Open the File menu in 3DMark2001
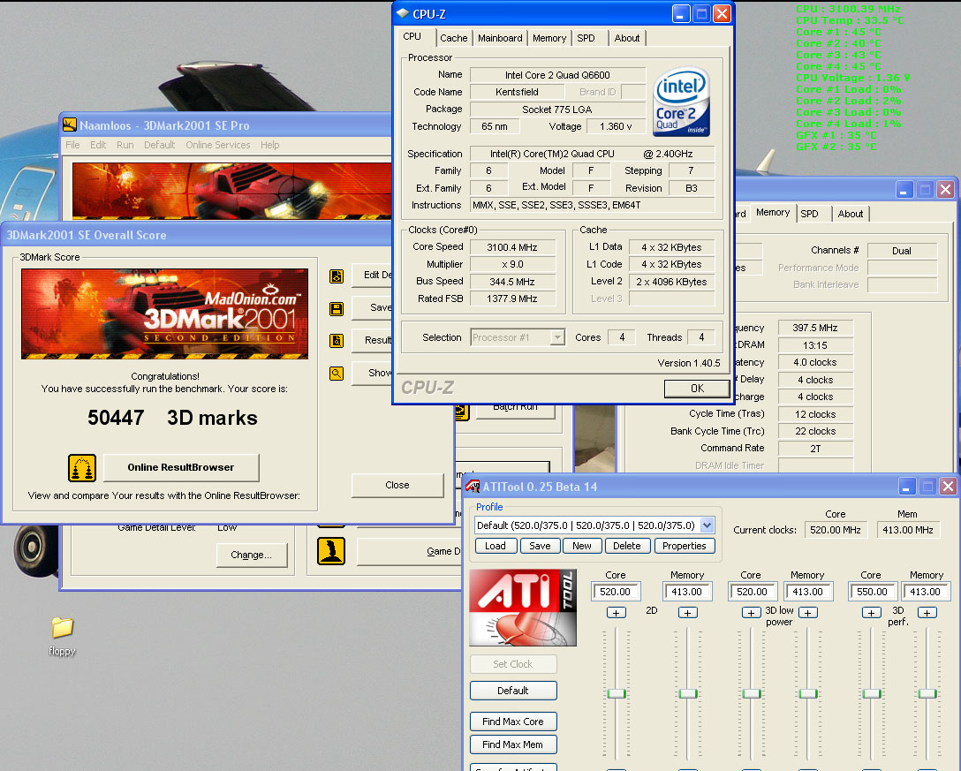This screenshot has width=961, height=771. 73,145
